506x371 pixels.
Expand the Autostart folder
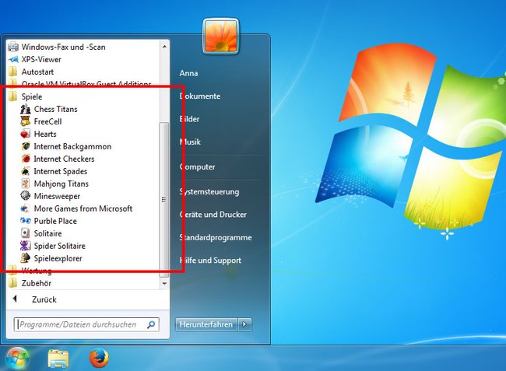13,72
